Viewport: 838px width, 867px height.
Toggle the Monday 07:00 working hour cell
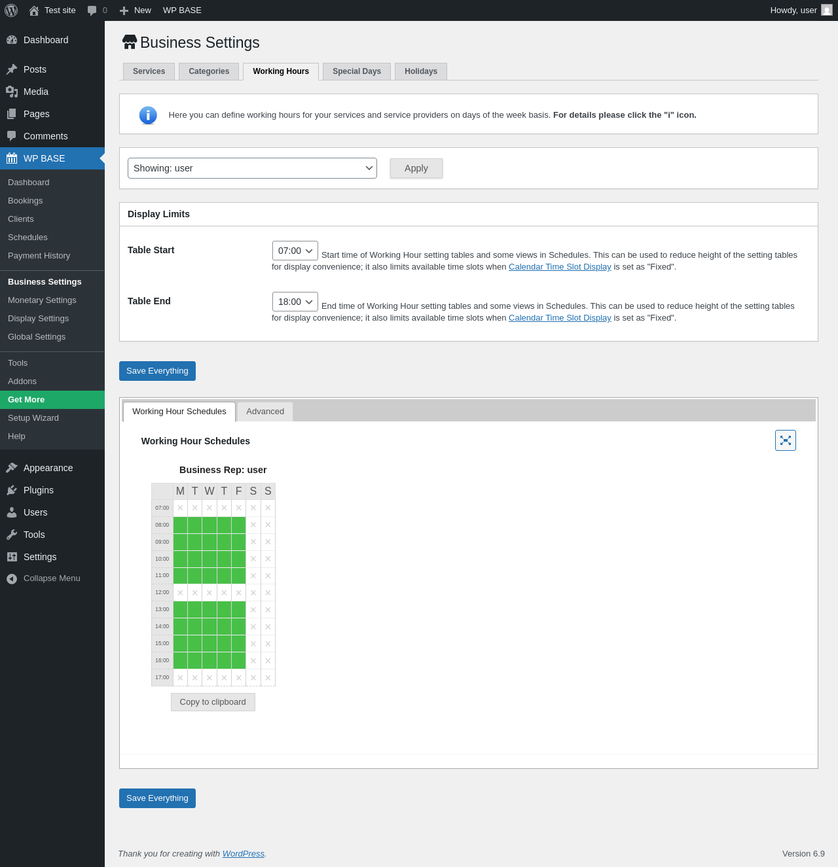point(180,508)
